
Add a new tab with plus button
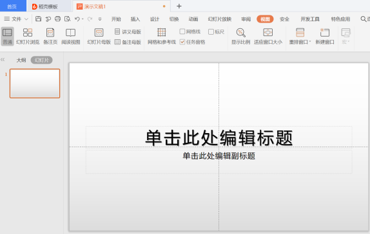coord(179,6)
